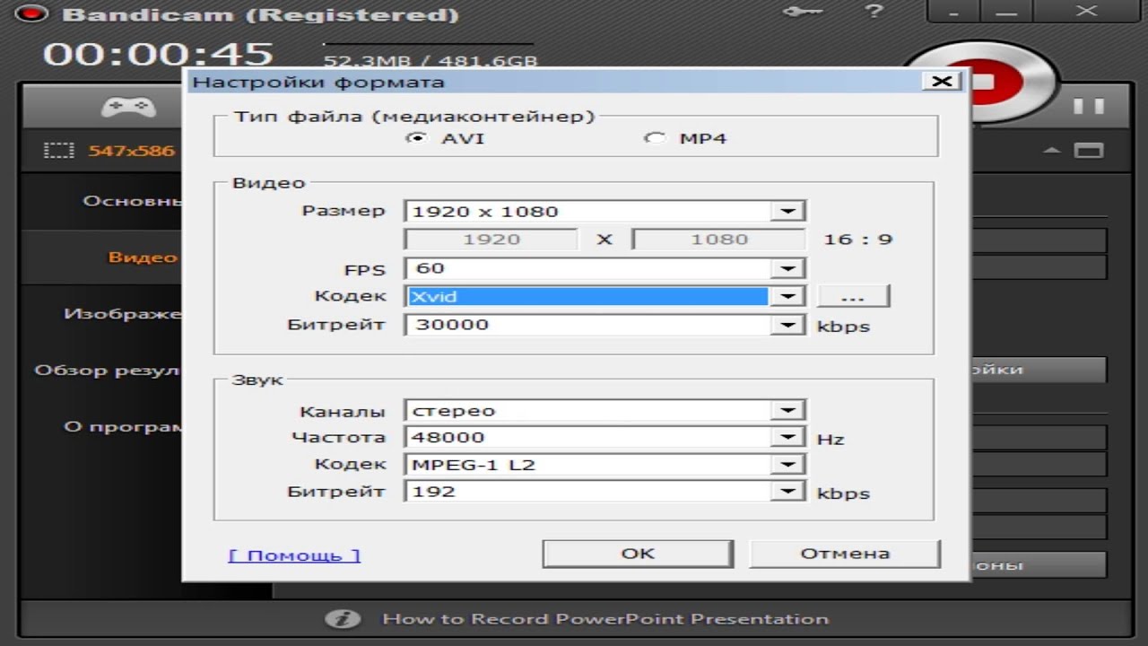This screenshot has width=1148, height=646.
Task: Click the info icon in bottom bar
Action: [342, 619]
